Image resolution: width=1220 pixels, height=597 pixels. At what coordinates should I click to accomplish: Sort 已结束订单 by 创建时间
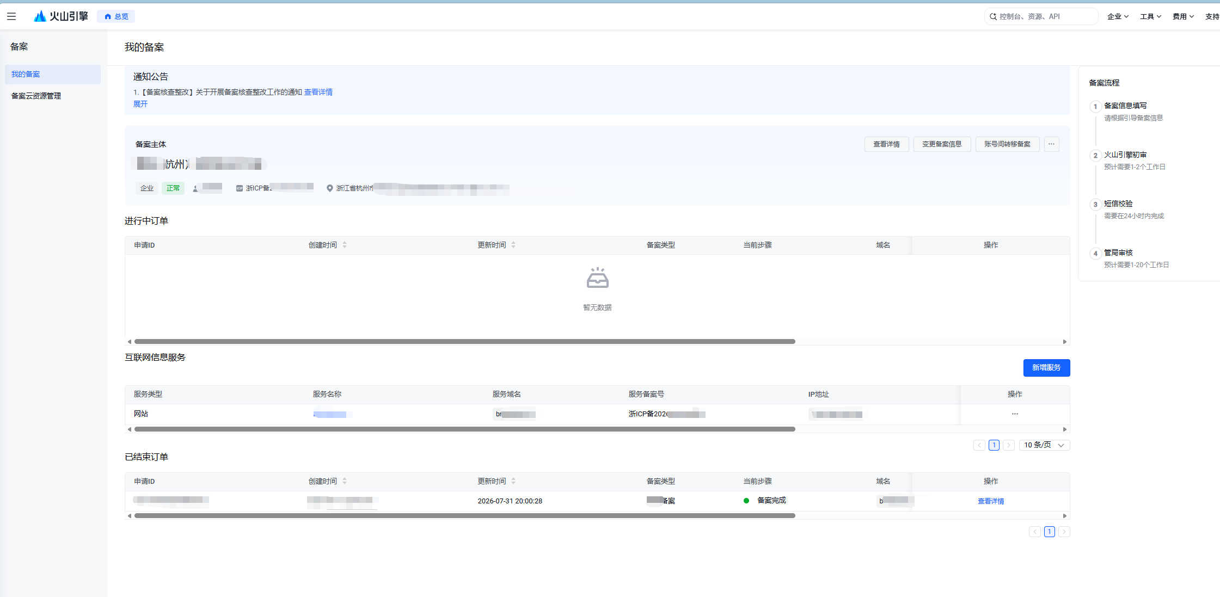pos(344,481)
